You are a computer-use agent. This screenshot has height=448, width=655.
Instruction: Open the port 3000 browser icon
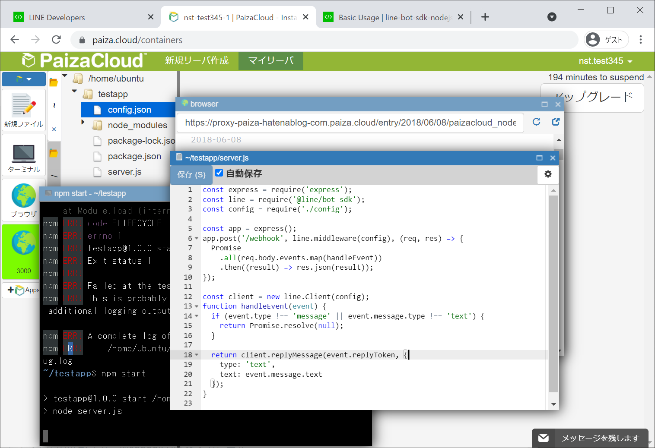24,252
